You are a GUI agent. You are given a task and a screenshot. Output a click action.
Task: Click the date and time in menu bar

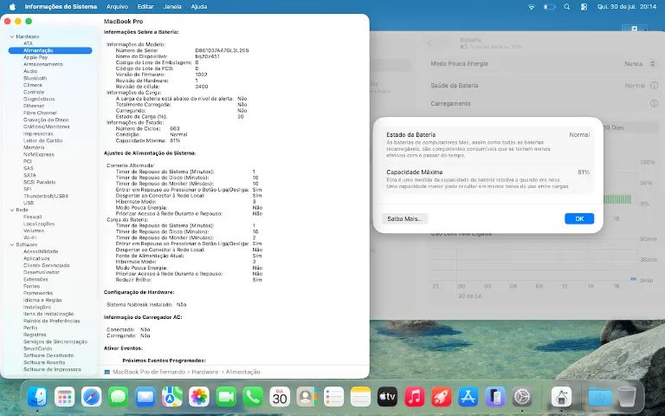(x=626, y=7)
